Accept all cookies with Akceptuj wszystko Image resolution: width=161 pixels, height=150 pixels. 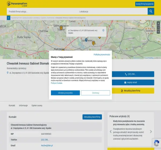coord(65,93)
